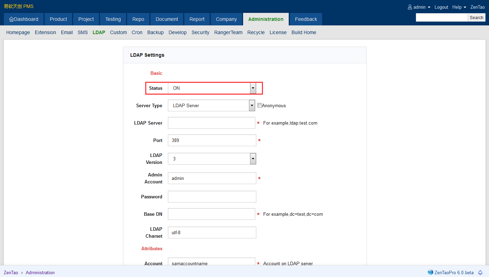The image size is (489, 277).
Task: Enable the Anonymous checkbox
Action: [x=259, y=105]
